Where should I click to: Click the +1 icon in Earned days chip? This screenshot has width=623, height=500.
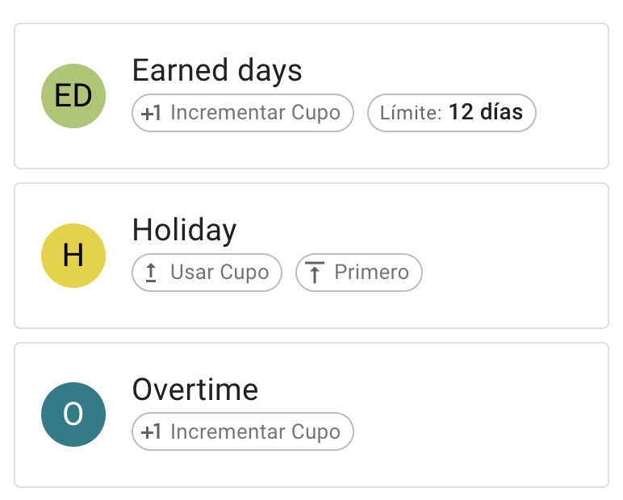tap(152, 113)
